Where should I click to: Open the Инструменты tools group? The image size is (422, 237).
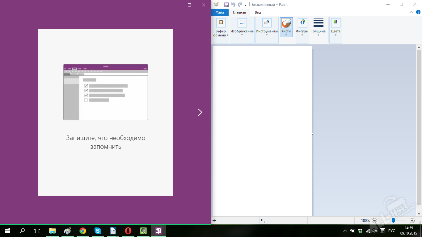click(267, 28)
